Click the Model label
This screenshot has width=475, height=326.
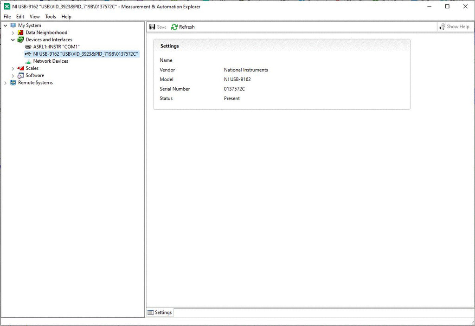pos(167,79)
